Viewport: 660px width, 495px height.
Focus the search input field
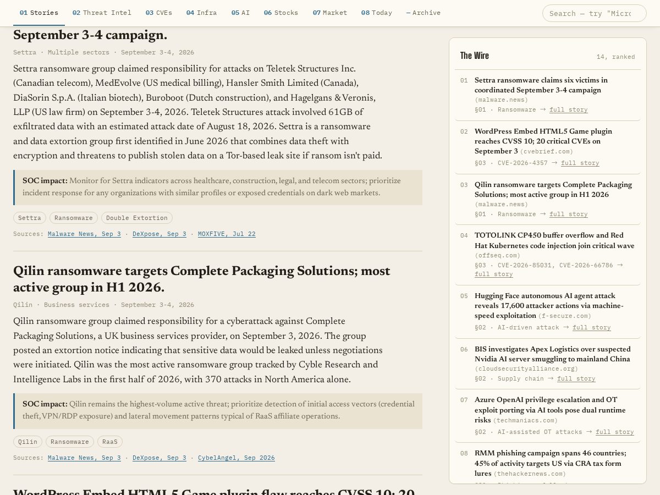point(594,13)
